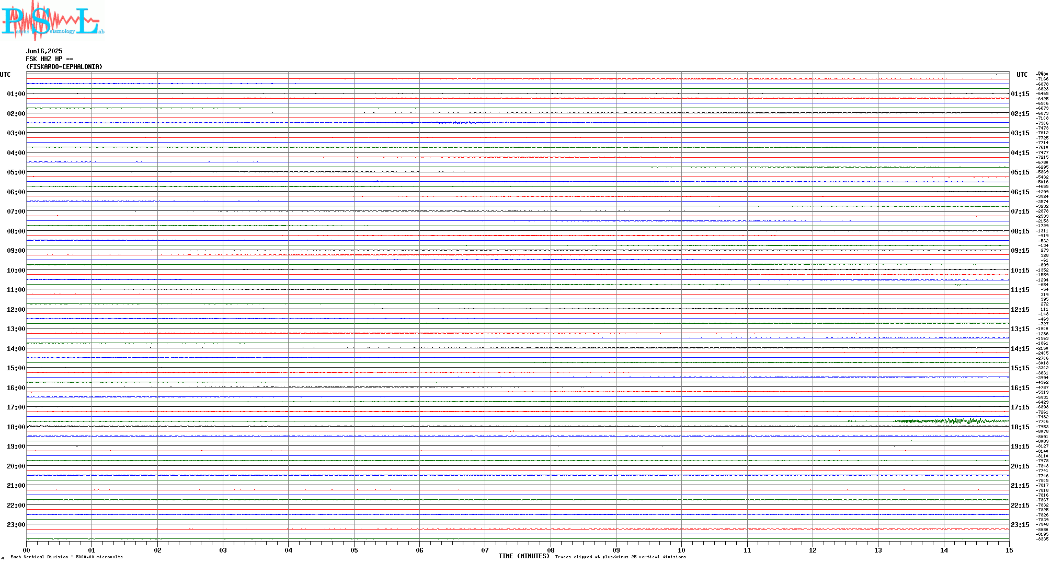Click the 11:15 end-of-row label
The height and width of the screenshot is (564, 1051).
(1020, 290)
